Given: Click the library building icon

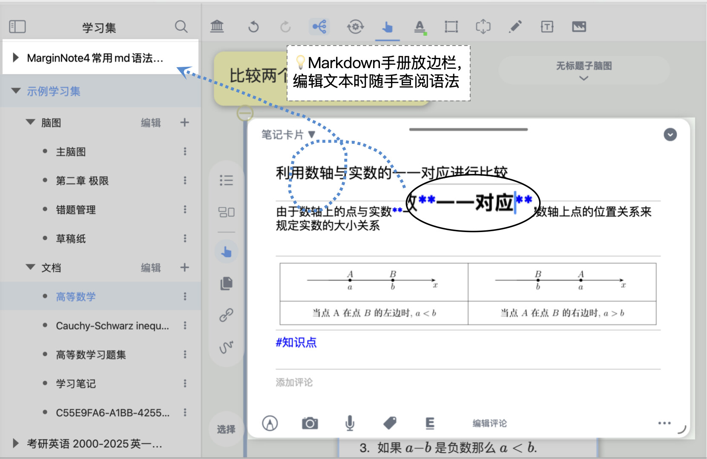Looking at the screenshot, I should coord(217,27).
